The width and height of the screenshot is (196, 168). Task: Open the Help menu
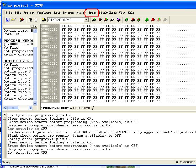131,13
